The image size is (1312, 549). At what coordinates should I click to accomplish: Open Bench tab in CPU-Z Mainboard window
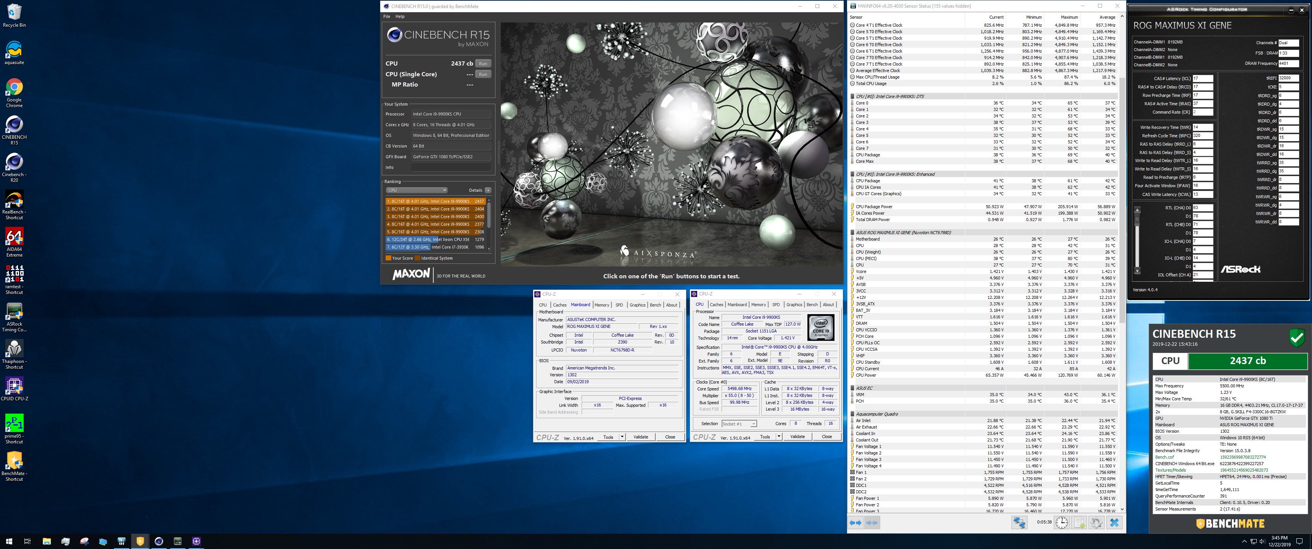coord(656,305)
